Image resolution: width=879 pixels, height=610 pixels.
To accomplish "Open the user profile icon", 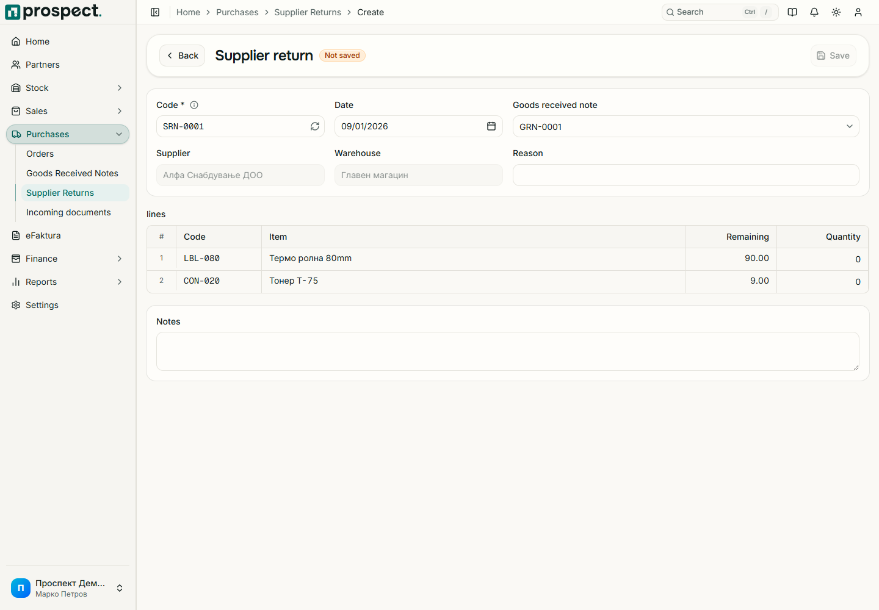I will coord(858,12).
